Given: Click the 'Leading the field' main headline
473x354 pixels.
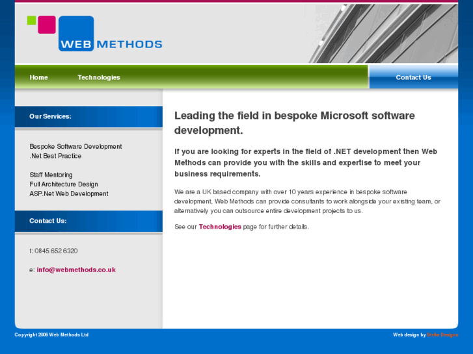Looking at the screenshot, I should pos(295,123).
